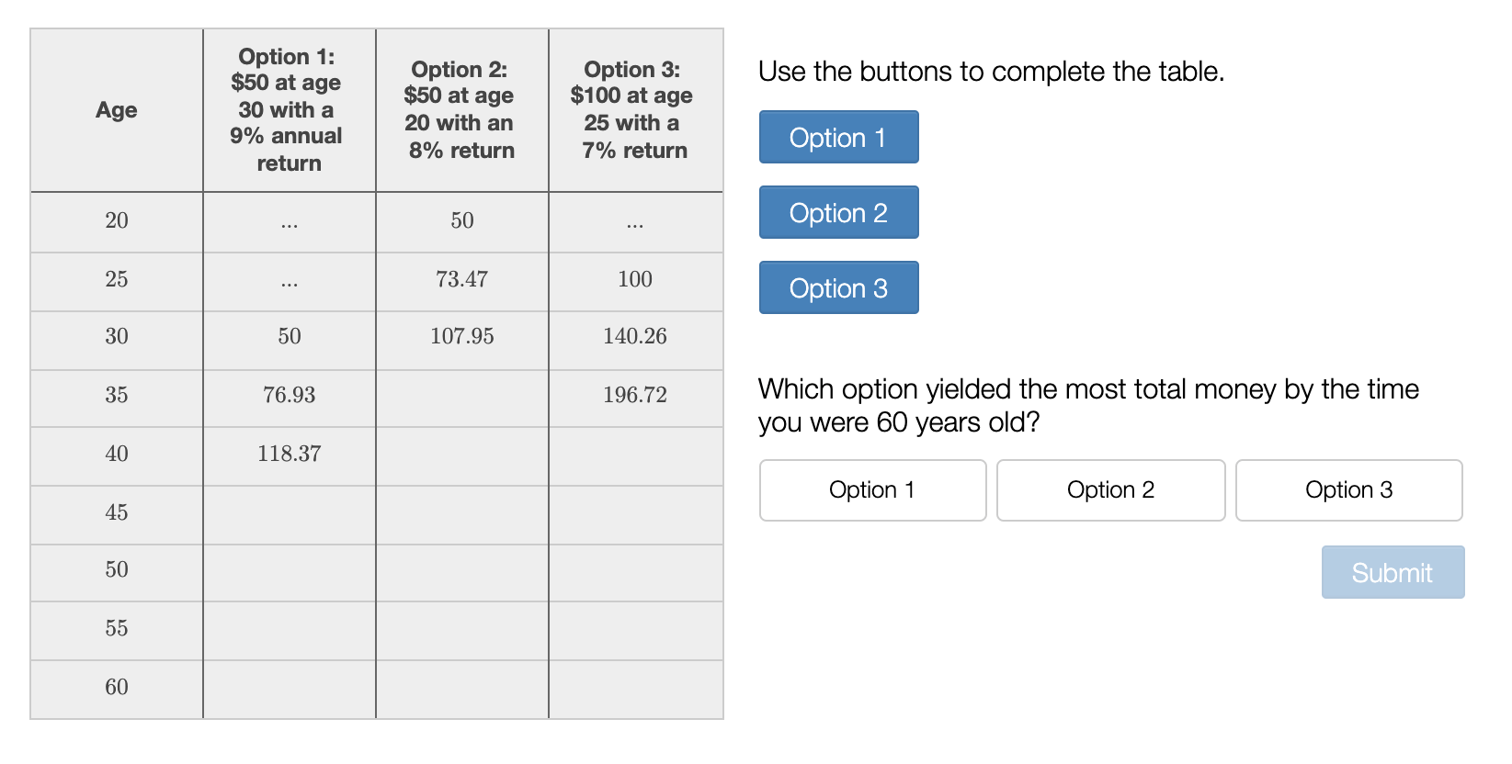
Task: Click the 118.37 table cell
Action: (289, 454)
